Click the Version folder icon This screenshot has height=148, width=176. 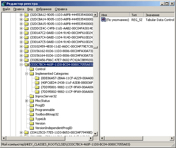click(x=32, y=123)
